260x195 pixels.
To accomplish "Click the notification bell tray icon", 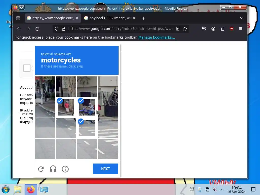I will click(192, 189).
